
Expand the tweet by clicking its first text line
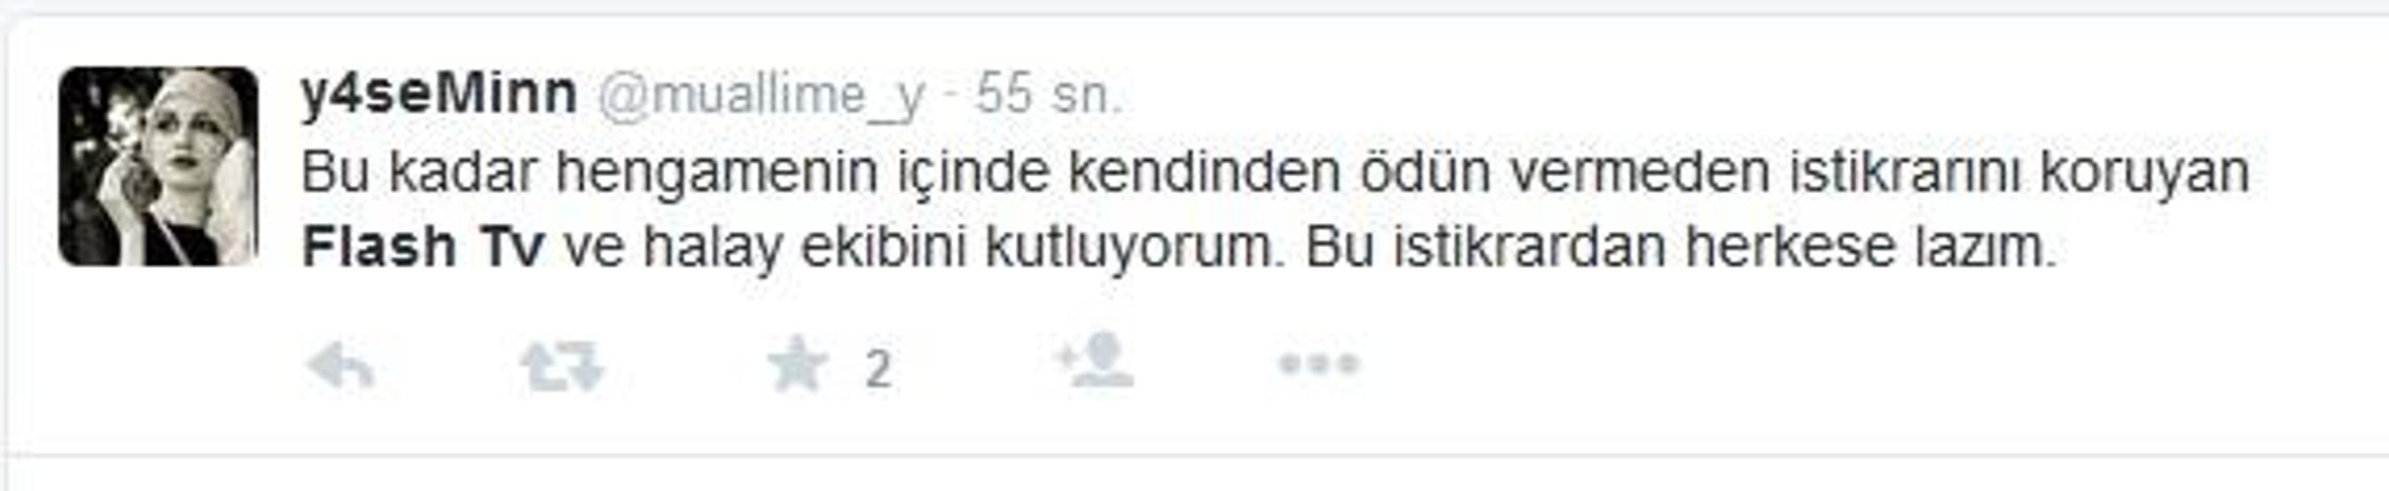[x=1276, y=173]
